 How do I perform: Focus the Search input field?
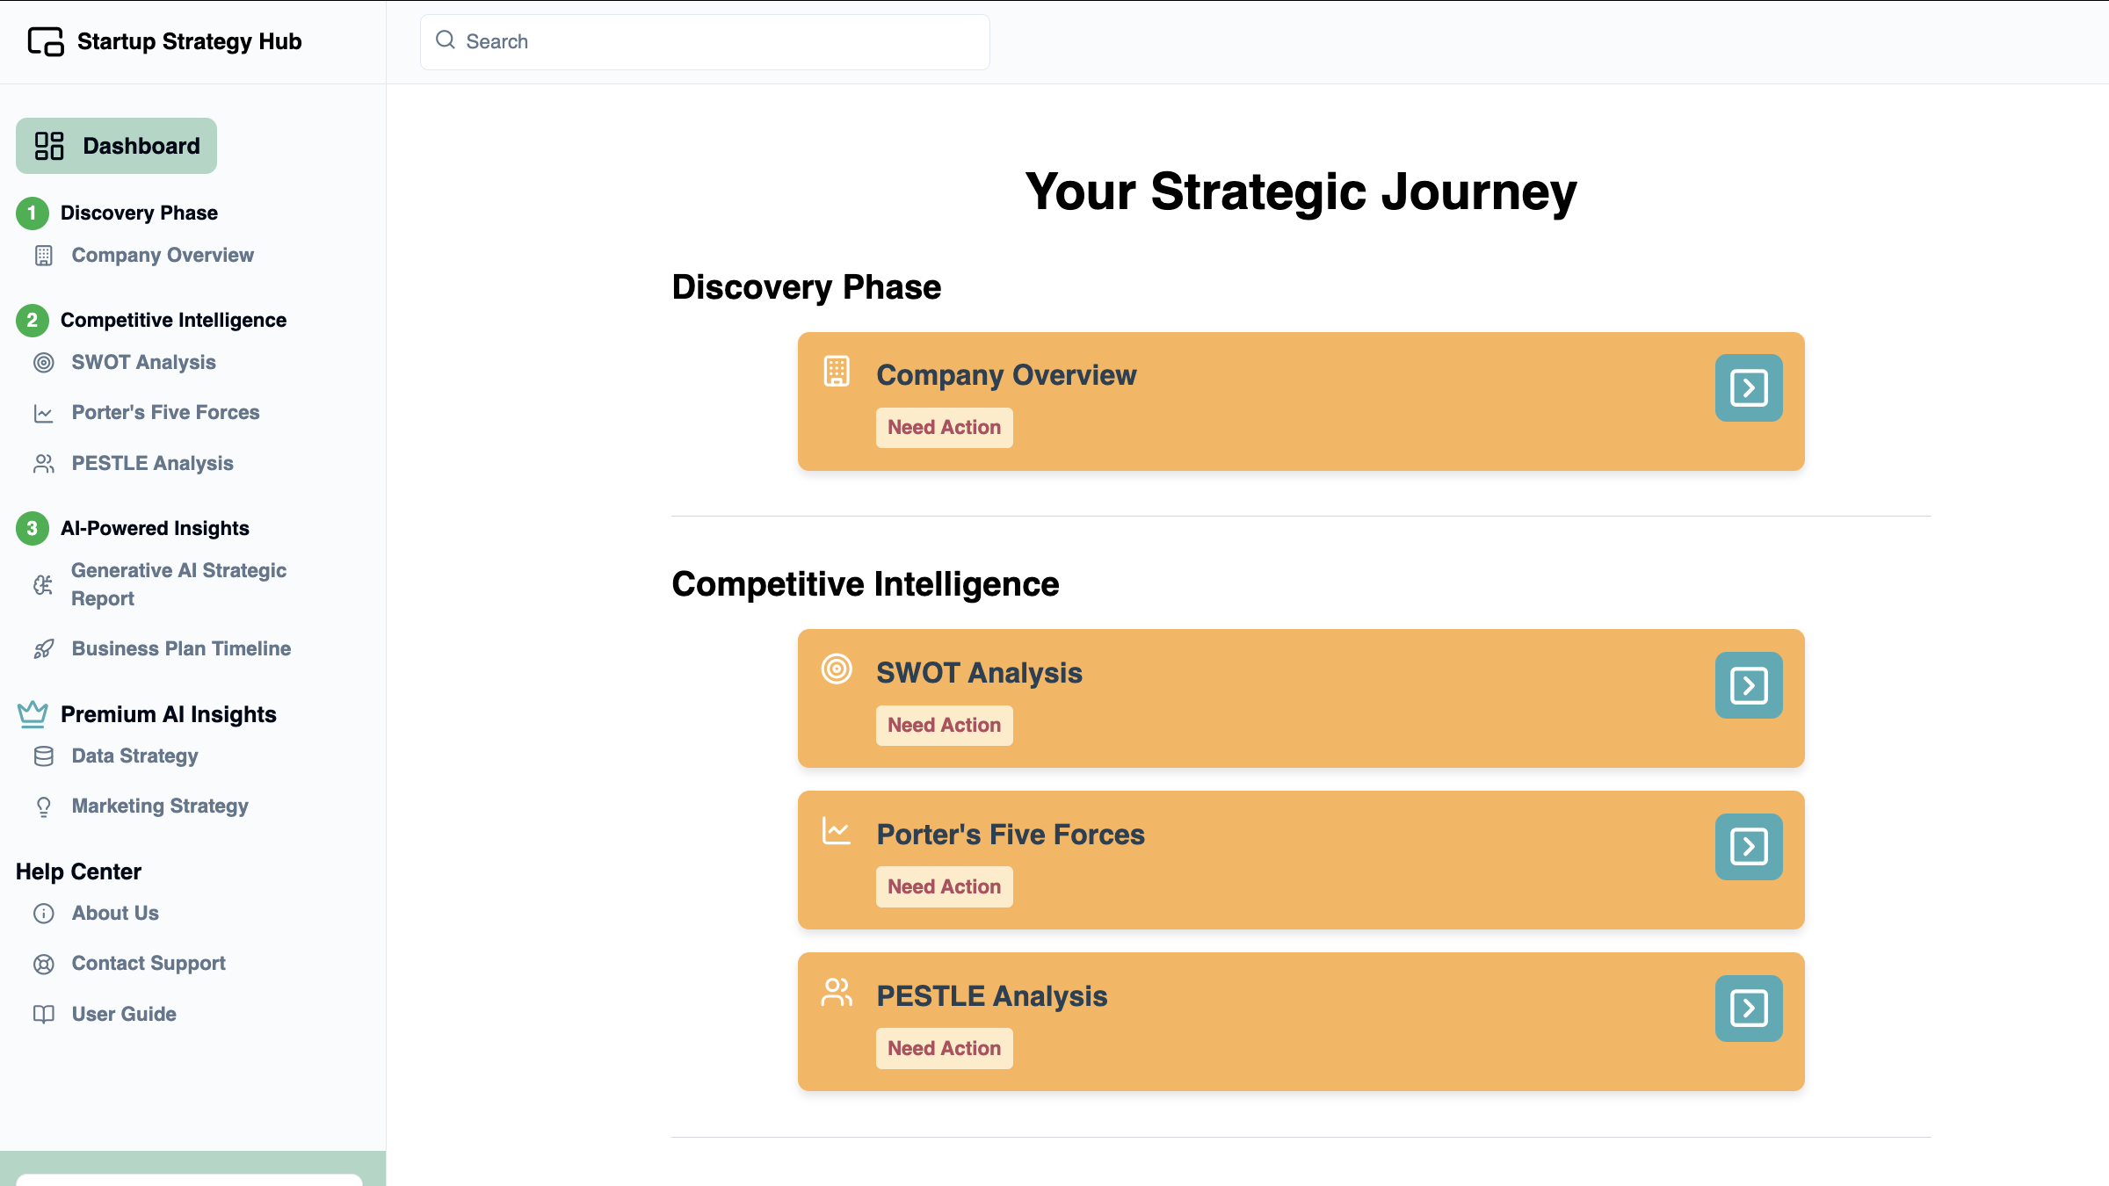coord(705,41)
